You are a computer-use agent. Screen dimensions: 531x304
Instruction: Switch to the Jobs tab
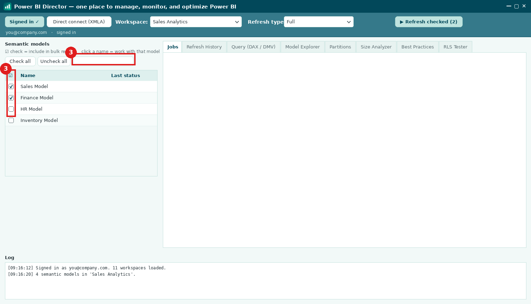173,47
